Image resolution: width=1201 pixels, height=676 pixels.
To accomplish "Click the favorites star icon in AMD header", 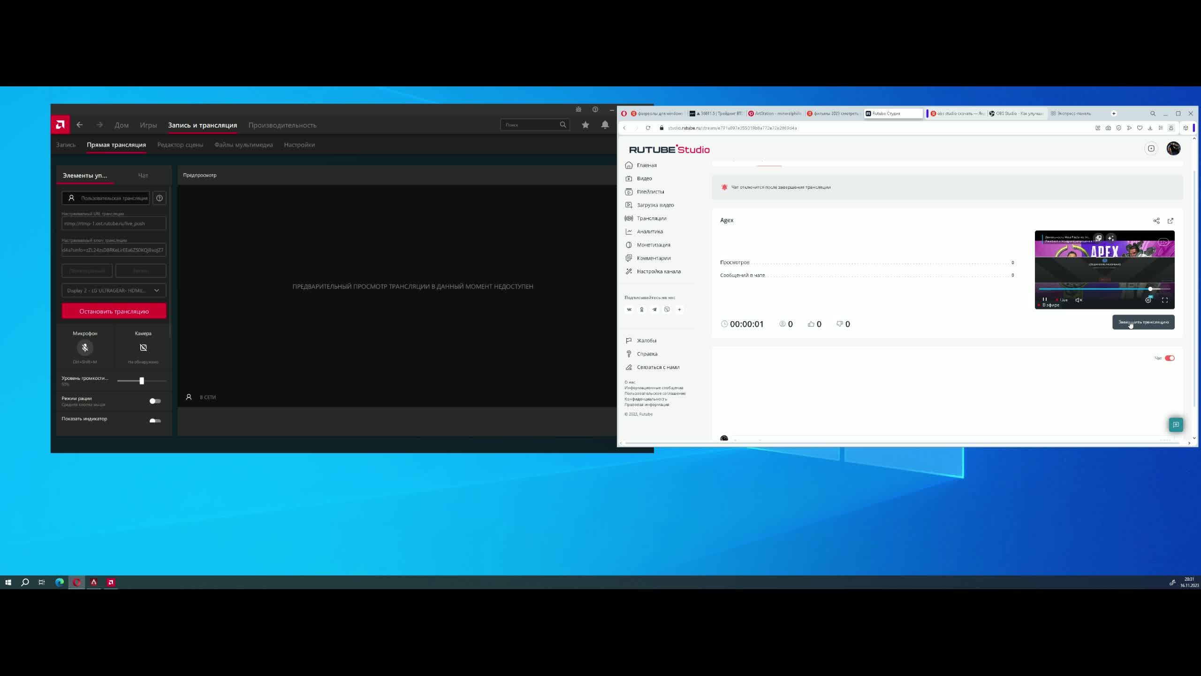I will tap(585, 125).
